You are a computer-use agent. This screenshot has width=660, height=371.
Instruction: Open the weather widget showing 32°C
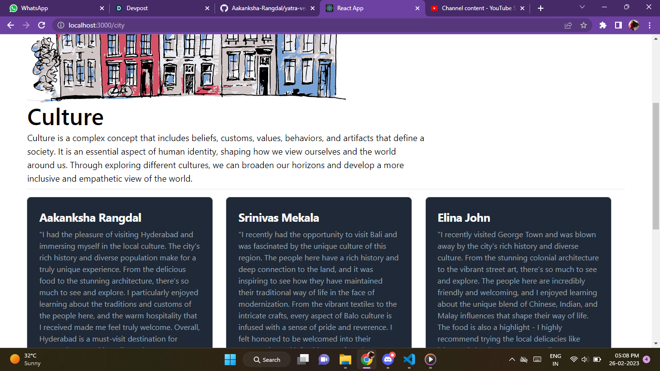coord(26,359)
